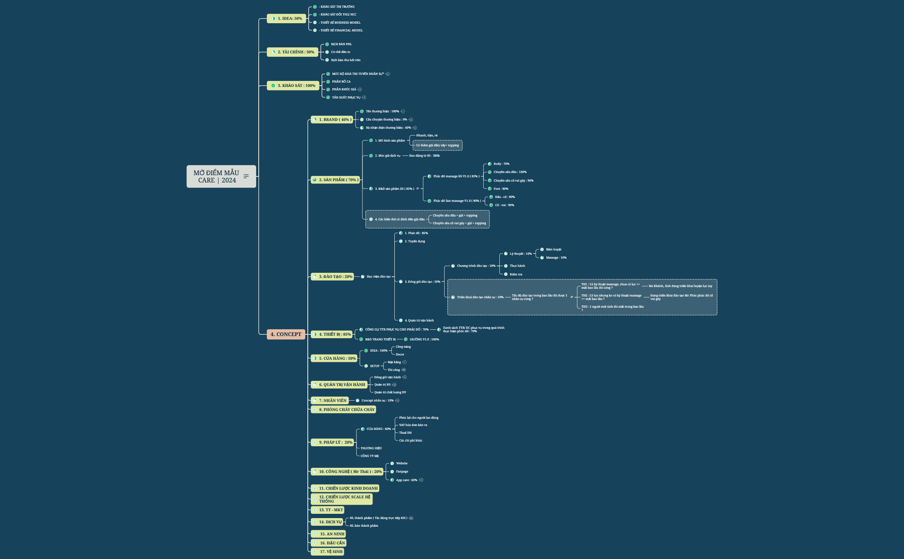Click half-progress marker on 1. IDEA: 50%
The image size is (904, 559).
click(273, 19)
